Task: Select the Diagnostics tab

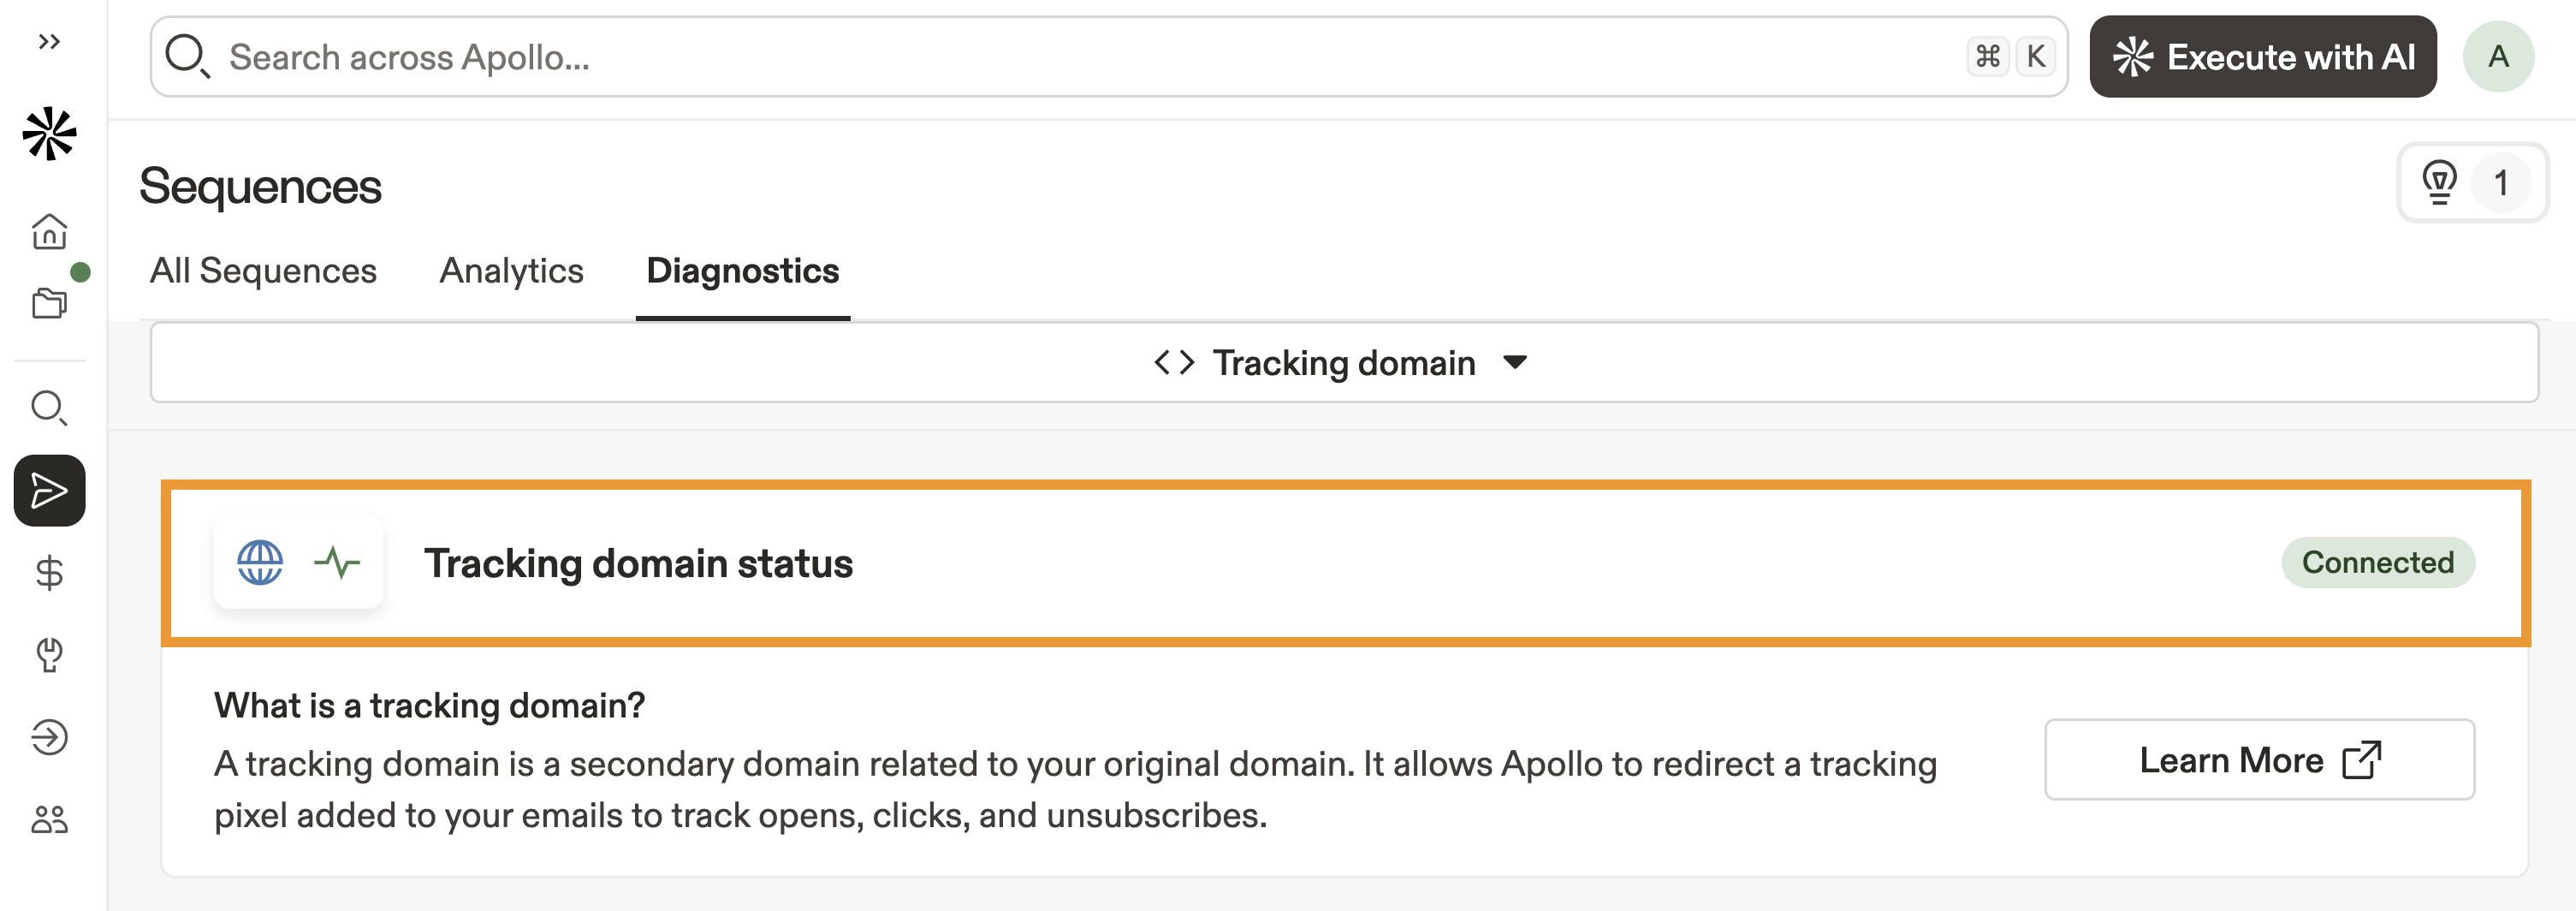Action: 742,271
